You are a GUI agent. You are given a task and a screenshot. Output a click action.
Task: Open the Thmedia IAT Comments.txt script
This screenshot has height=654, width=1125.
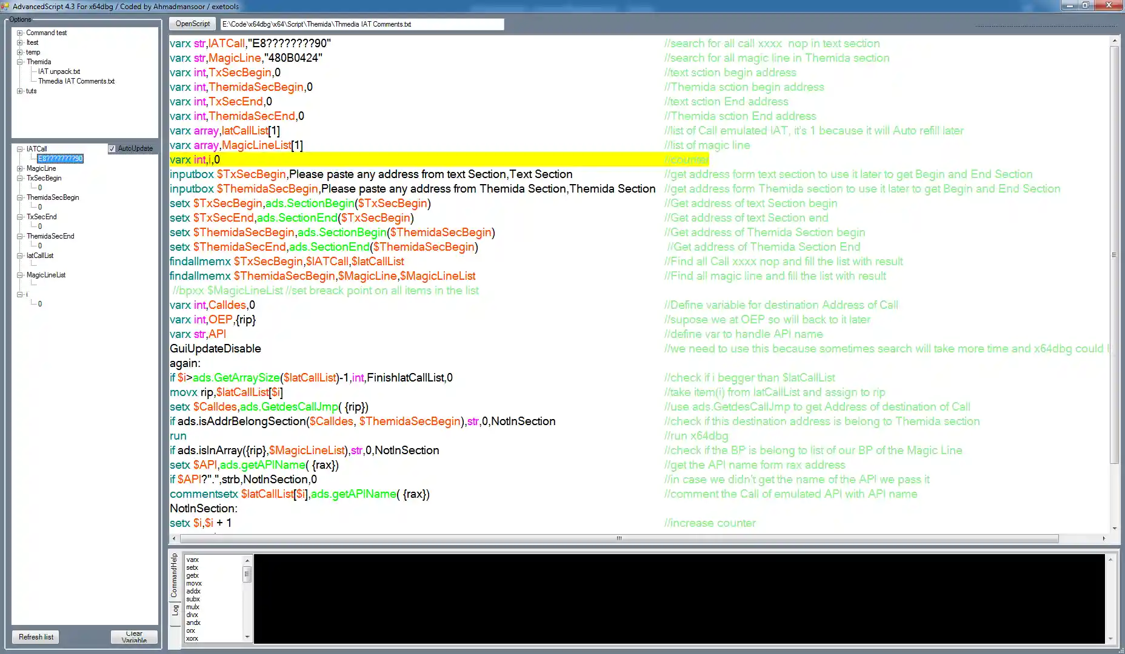pyautogui.click(x=76, y=81)
